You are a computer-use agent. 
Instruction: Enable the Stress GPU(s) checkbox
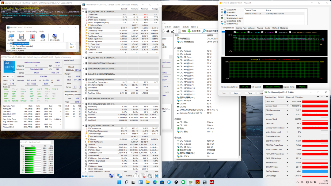[x=226, y=24]
